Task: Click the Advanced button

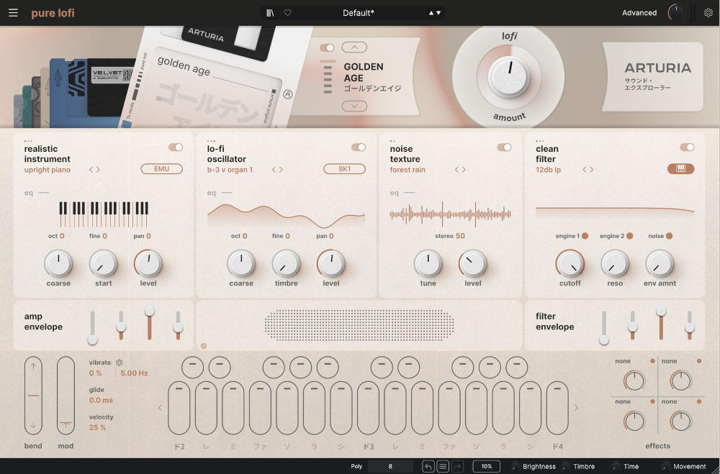Action: click(x=639, y=13)
